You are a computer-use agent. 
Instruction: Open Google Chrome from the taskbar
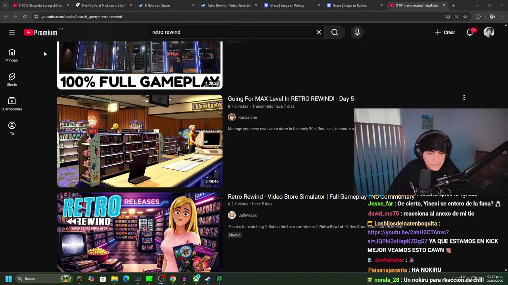pos(173,279)
